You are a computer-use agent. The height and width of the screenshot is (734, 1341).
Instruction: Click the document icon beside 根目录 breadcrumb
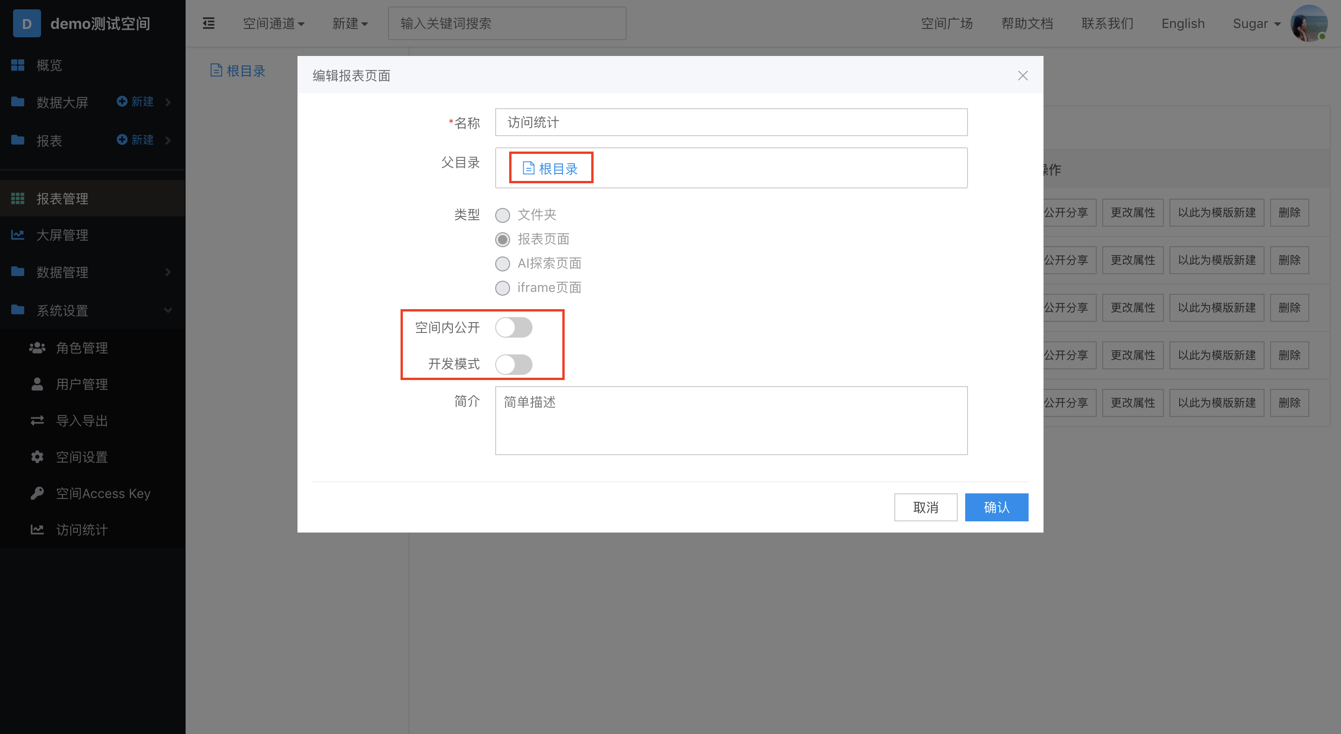[x=215, y=70]
